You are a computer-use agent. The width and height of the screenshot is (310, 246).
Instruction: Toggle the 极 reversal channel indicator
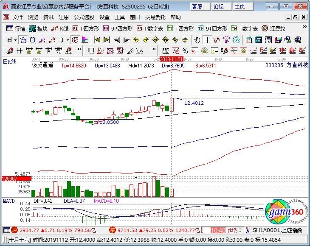point(75,40)
